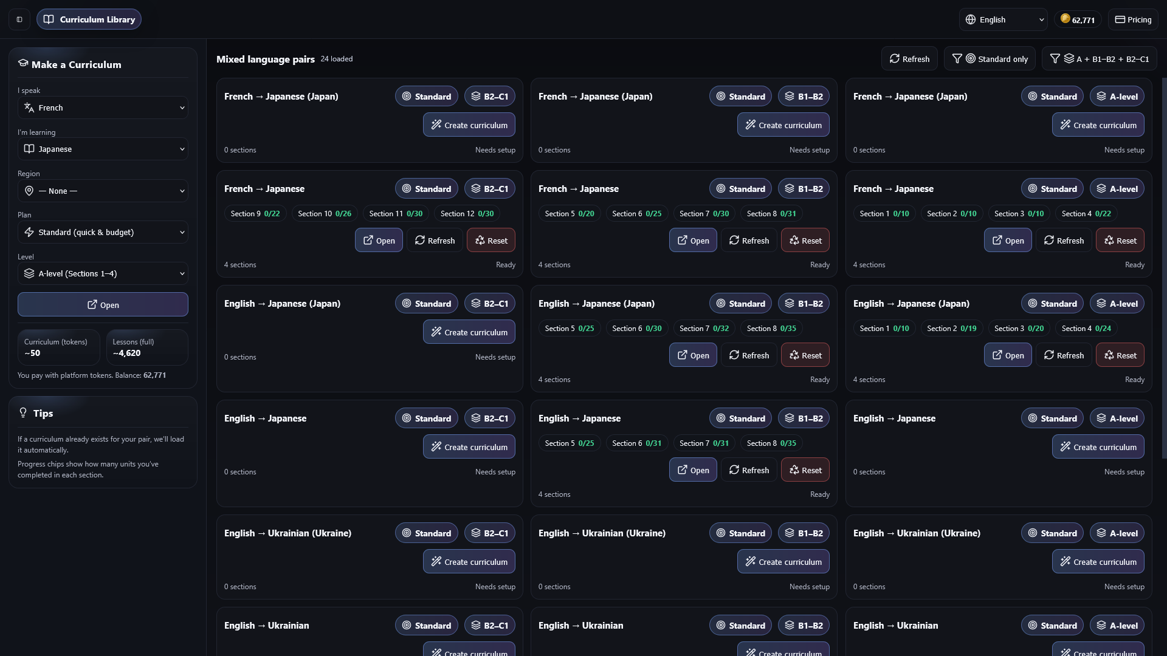
Task: Toggle the Standard only filter
Action: tap(990, 59)
